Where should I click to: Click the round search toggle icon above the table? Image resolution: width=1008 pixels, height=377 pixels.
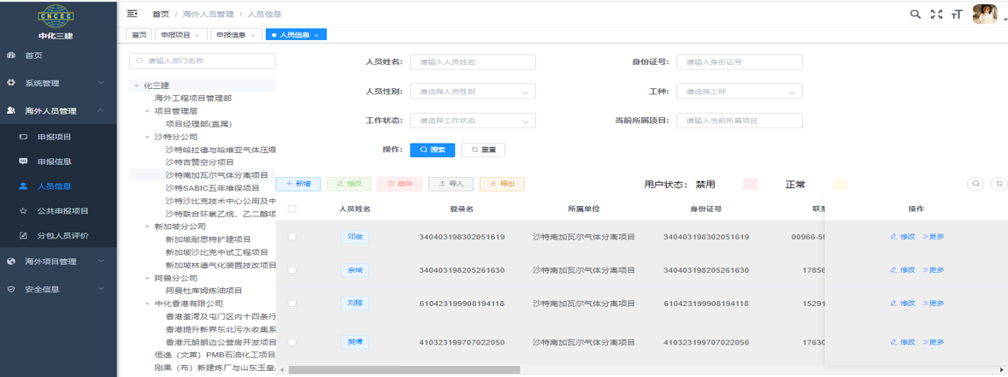[976, 184]
